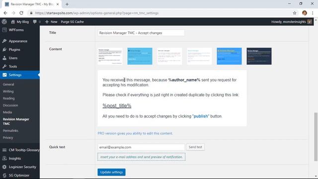Close the Revision Manager TMC tab
The height and width of the screenshot is (179, 318).
(58, 4)
